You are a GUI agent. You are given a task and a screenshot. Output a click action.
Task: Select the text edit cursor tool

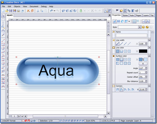pos(3,23)
